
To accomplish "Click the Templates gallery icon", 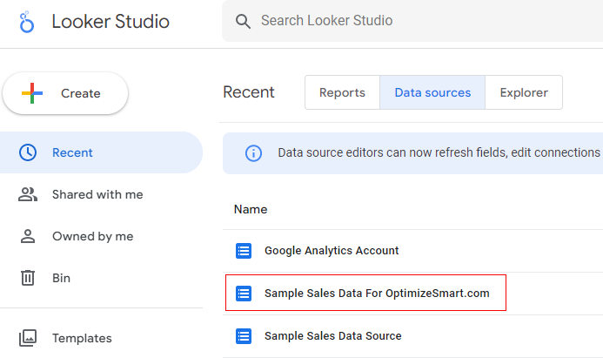I will click(x=28, y=338).
